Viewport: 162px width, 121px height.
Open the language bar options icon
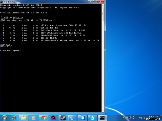[x=134, y=117]
